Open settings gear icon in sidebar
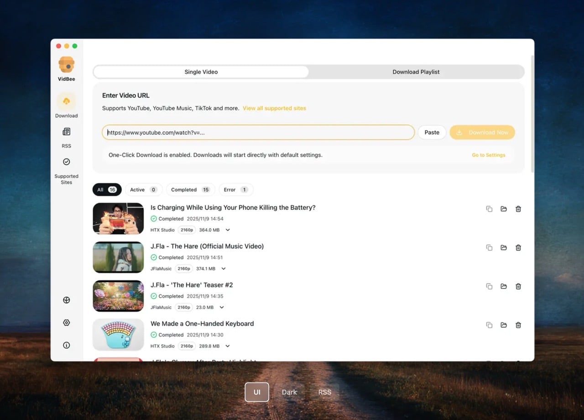This screenshot has width=584, height=420. pos(66,323)
